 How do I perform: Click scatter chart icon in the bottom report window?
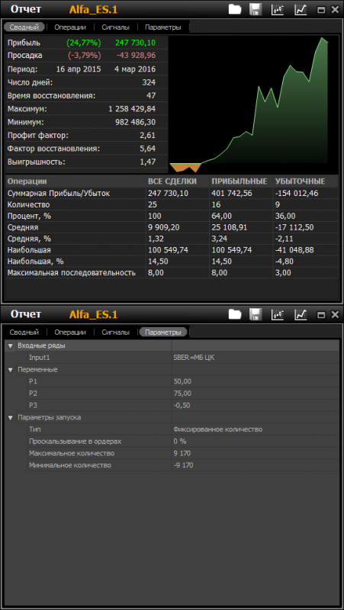(x=278, y=314)
